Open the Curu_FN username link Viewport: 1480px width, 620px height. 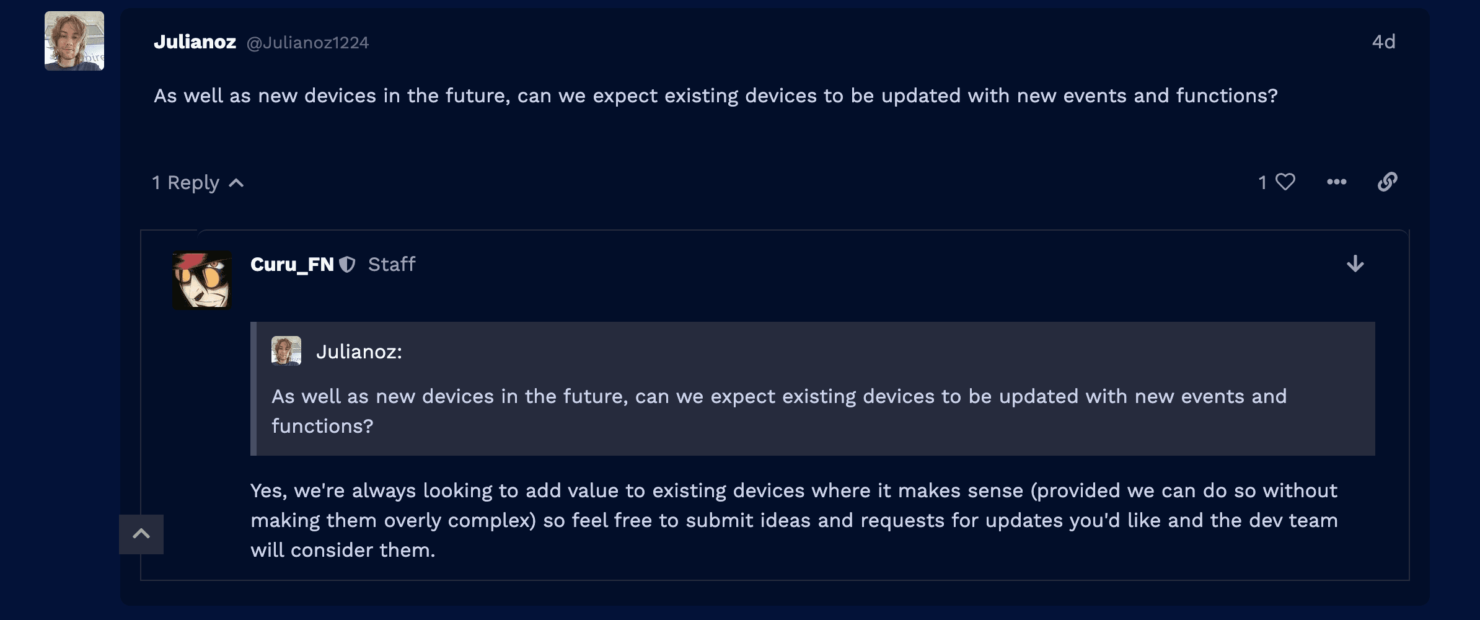tap(292, 264)
